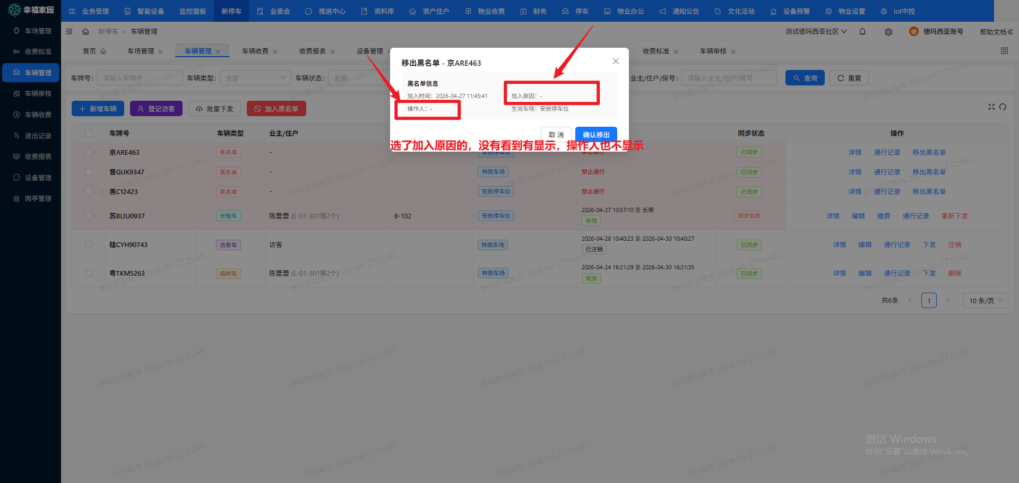Viewport: 1019px width, 483px height.
Task: Open the settings gear icon in header
Action: (x=888, y=32)
